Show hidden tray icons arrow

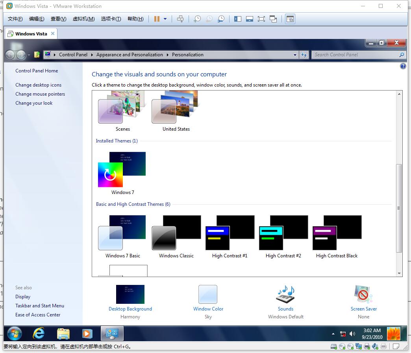333,334
